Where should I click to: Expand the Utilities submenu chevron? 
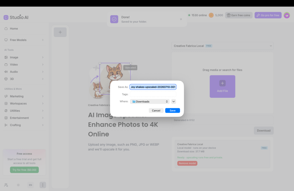[43, 111]
